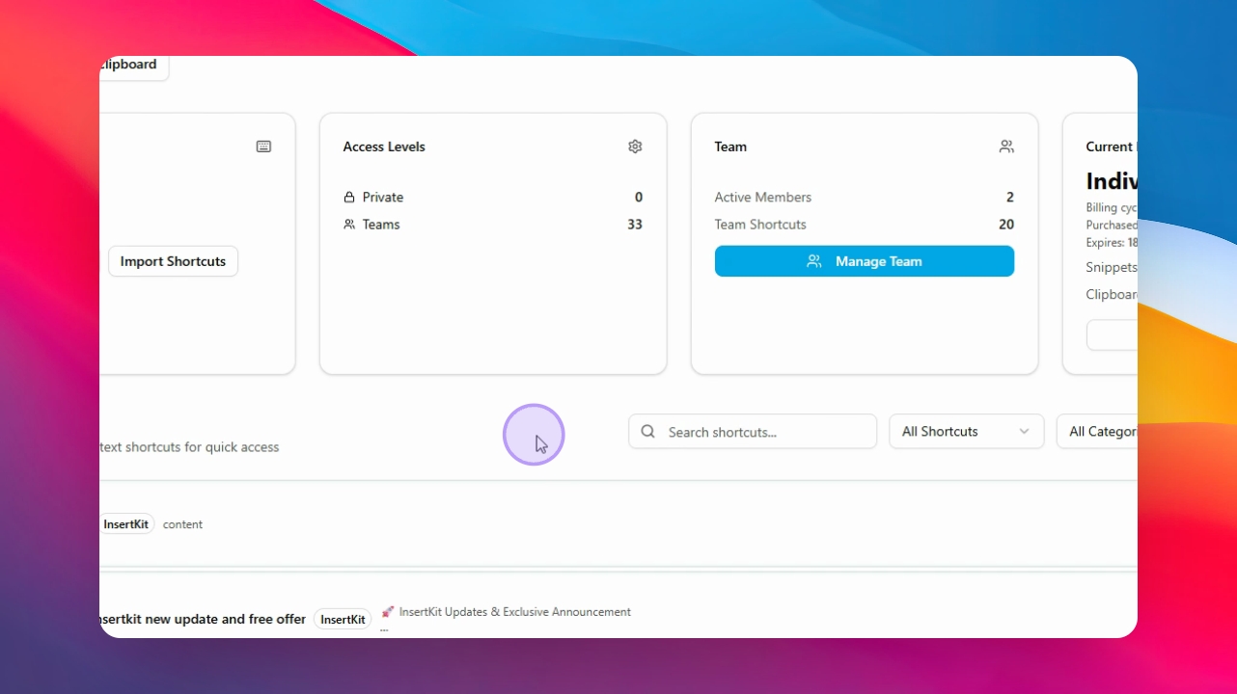Viewport: 1237px width, 694px height.
Task: Click the chevron arrow of All Shortcuts
Action: click(x=1024, y=432)
